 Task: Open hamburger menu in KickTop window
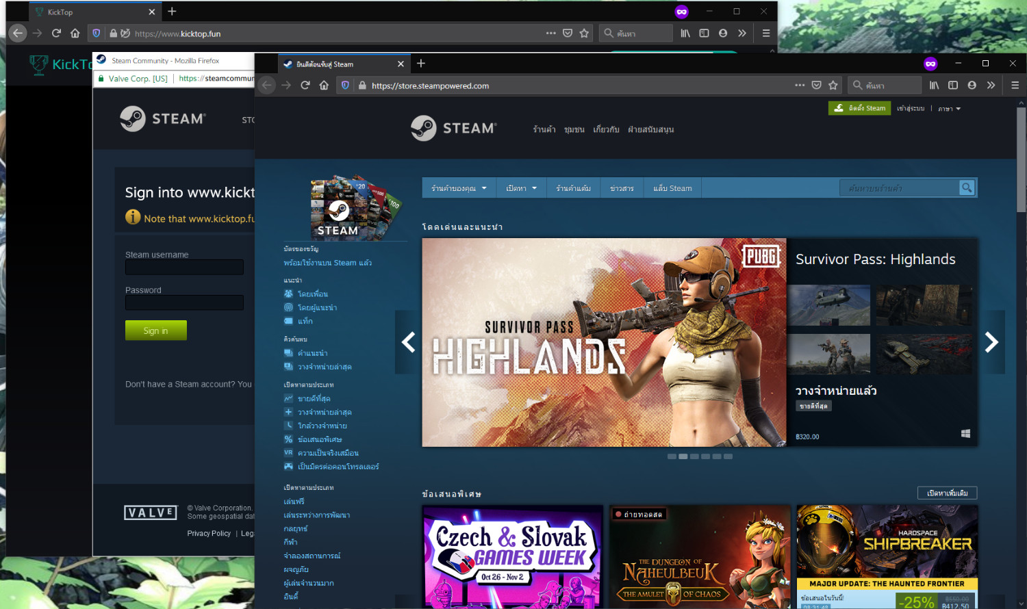766,33
